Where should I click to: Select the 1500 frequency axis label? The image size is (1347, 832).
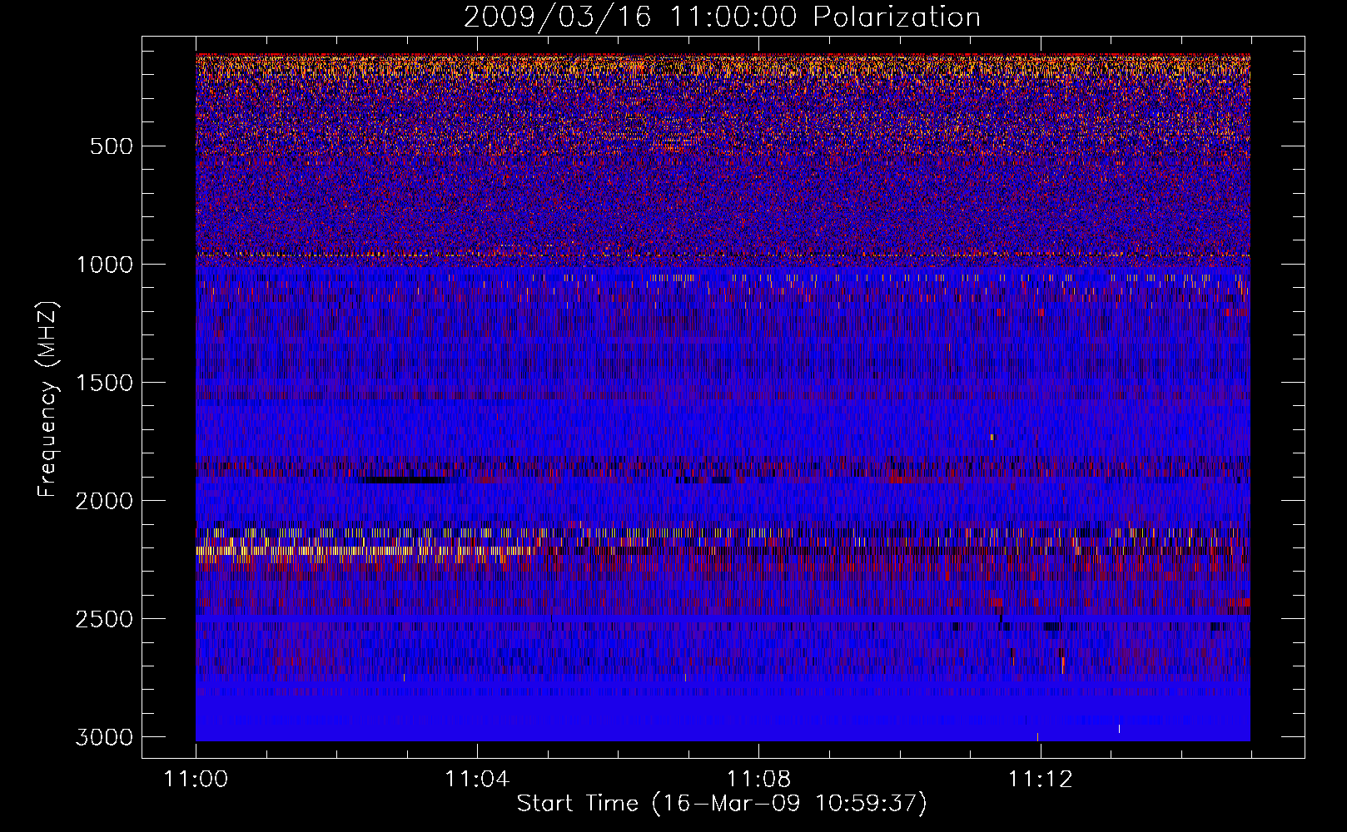(104, 383)
